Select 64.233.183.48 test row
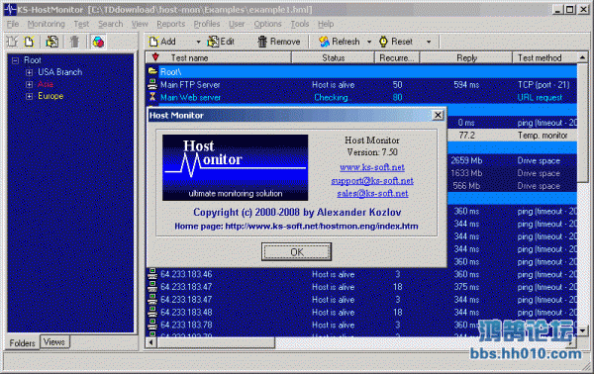Screen dimensions: 594x374 [x=361, y=313]
